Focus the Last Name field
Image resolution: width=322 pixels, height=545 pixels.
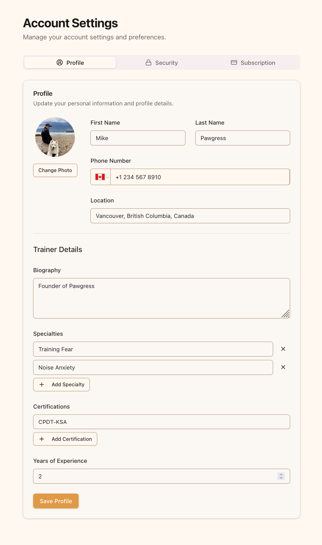pos(243,138)
